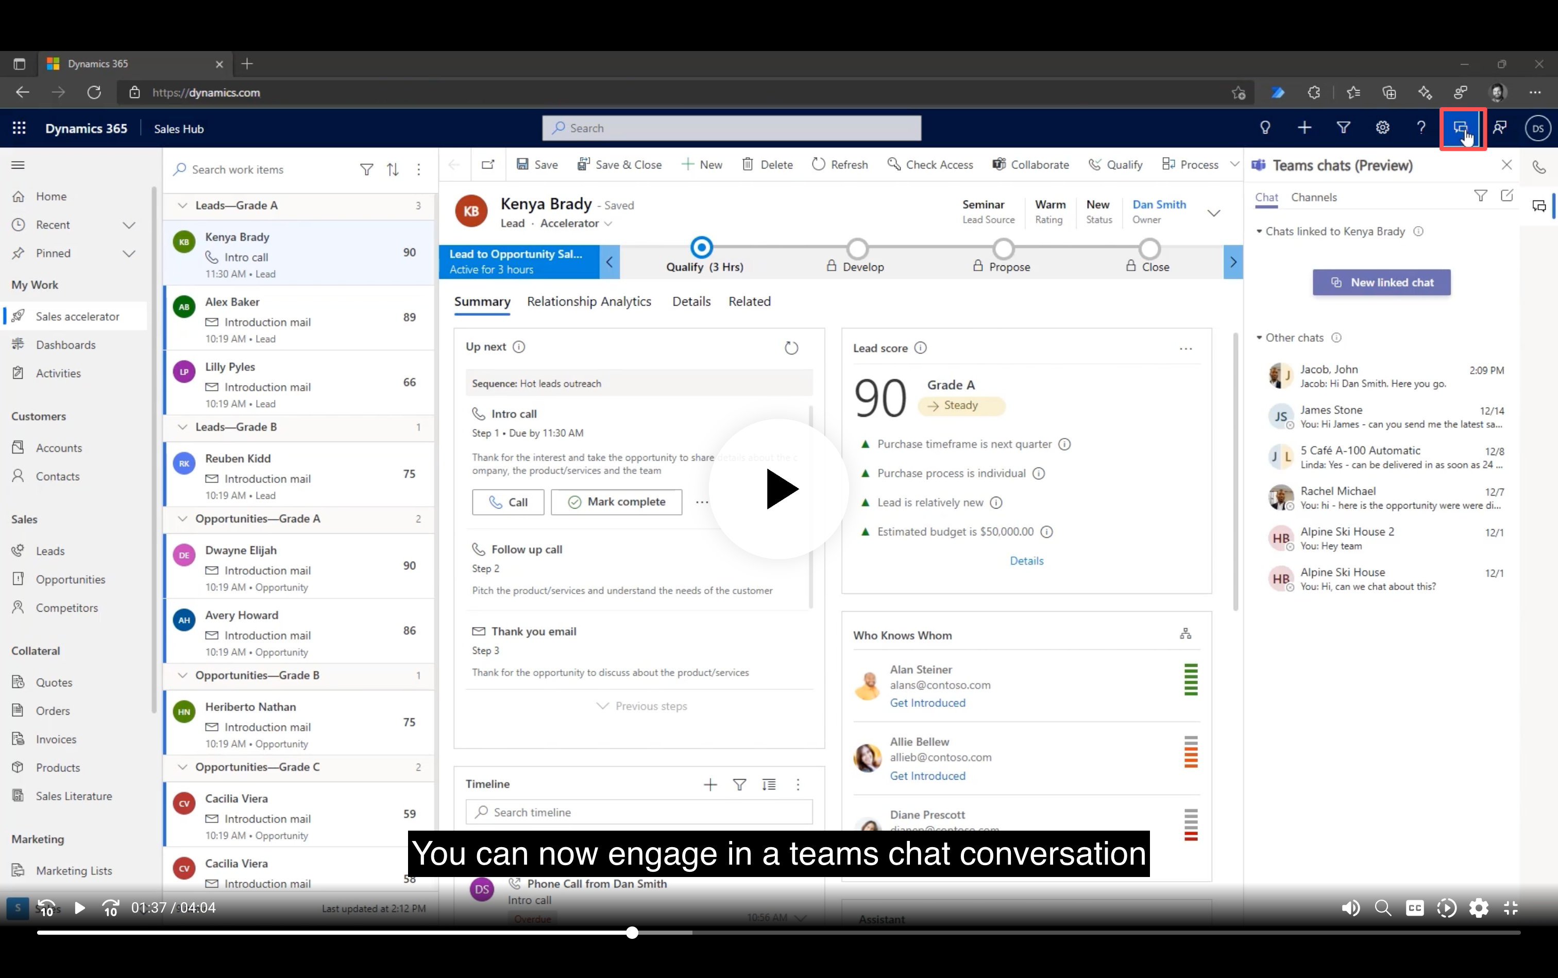Open the Details tab
1558x978 pixels.
point(691,301)
